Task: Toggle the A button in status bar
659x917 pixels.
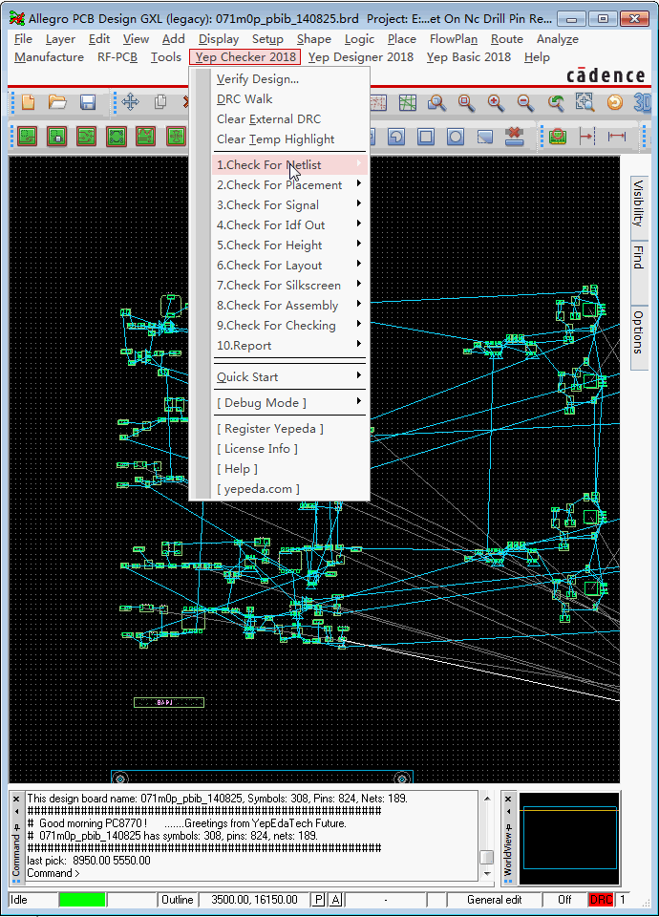Action: [x=335, y=900]
